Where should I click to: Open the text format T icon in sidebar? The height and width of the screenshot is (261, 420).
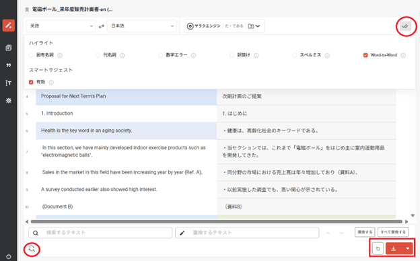click(x=9, y=83)
